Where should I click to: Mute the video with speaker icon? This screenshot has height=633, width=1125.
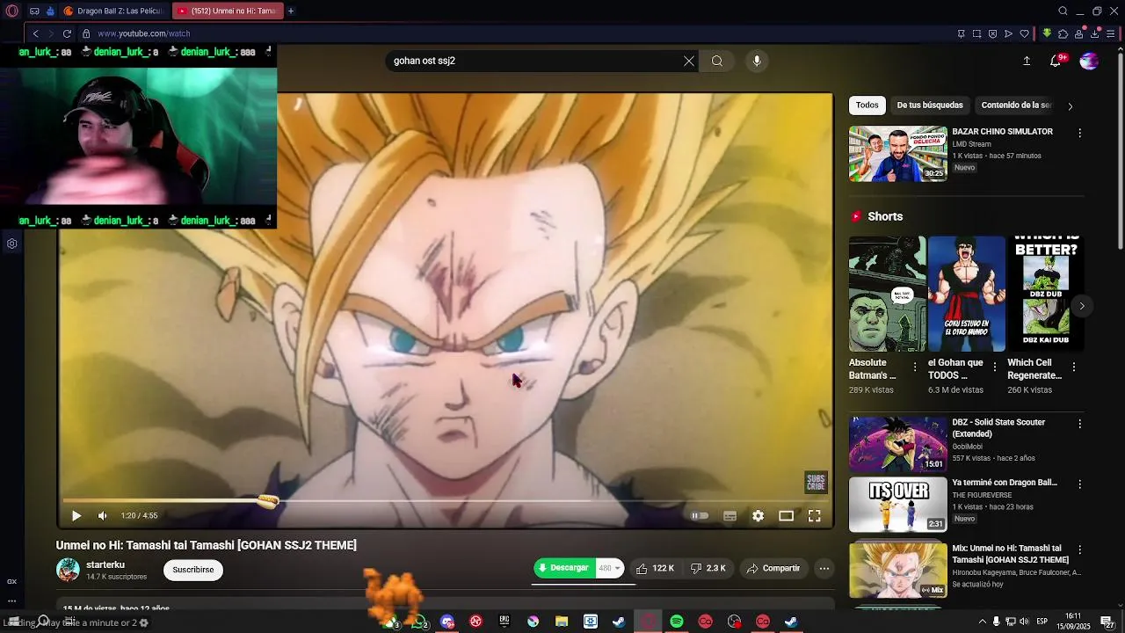[102, 516]
